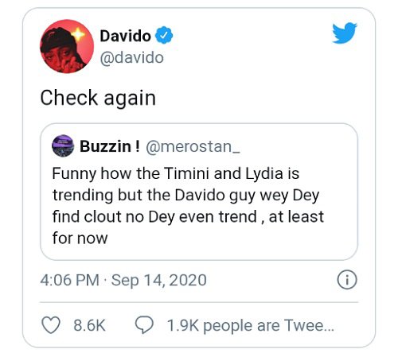
Task: Open the quoted tweet body text
Action: [188, 206]
